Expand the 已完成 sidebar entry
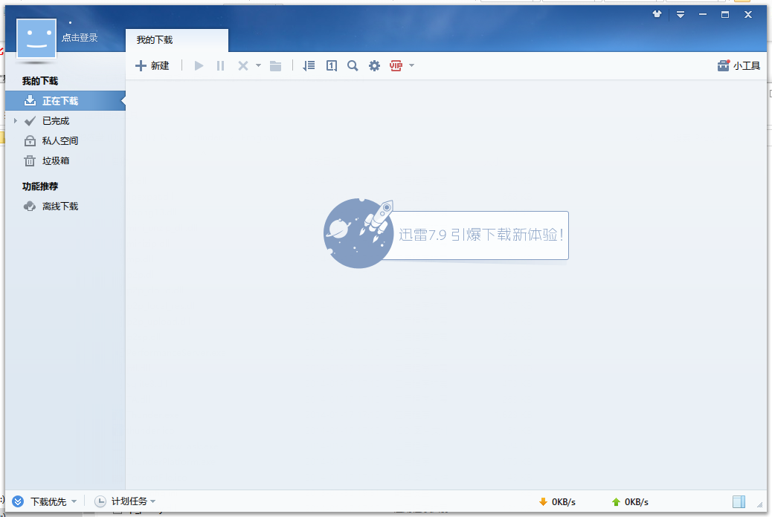 16,120
